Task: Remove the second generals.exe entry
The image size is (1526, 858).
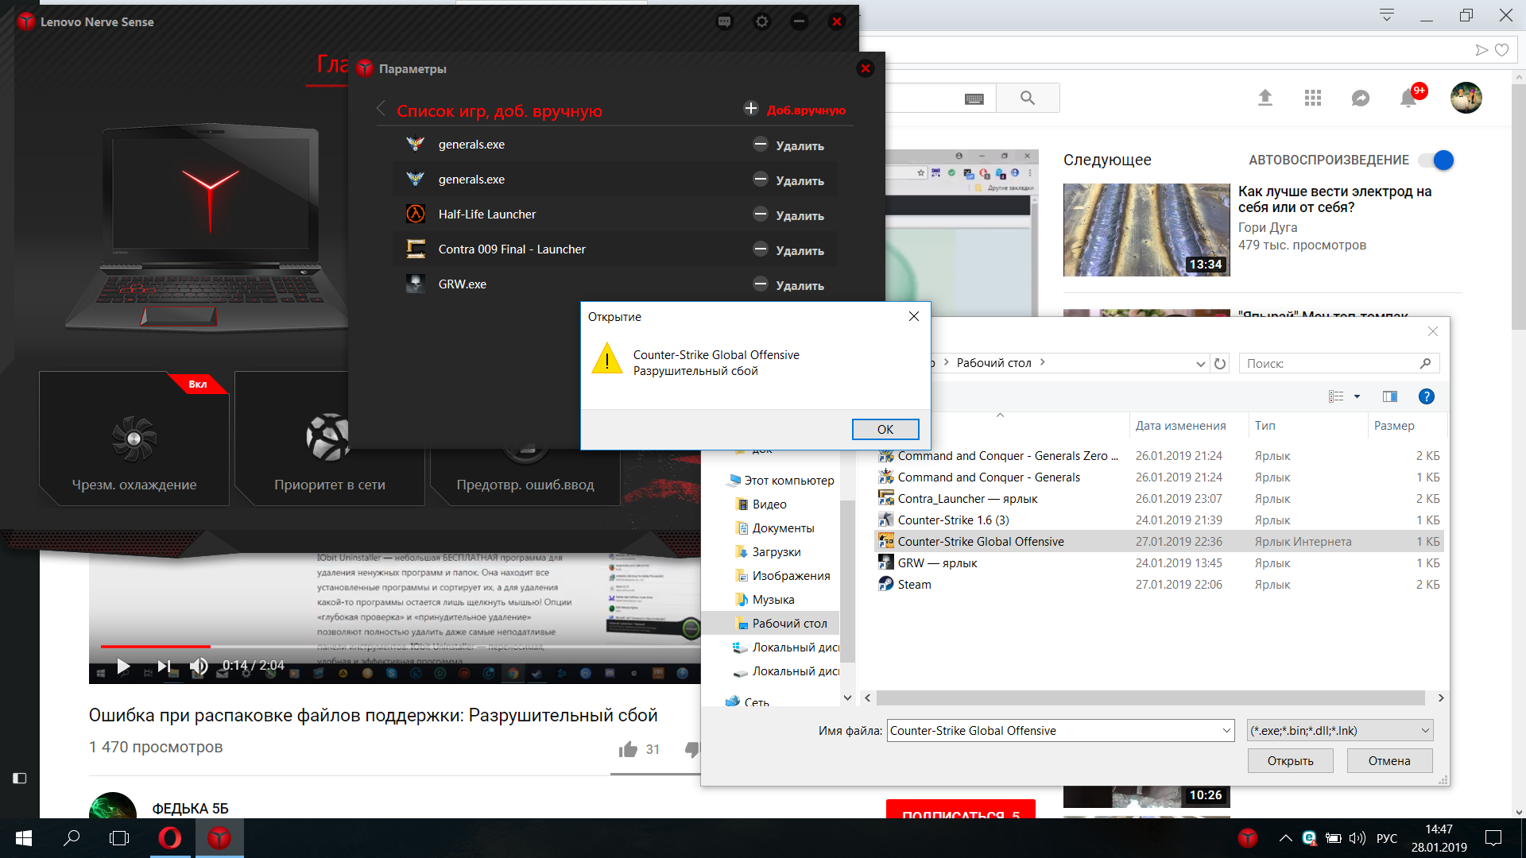Action: click(x=788, y=180)
